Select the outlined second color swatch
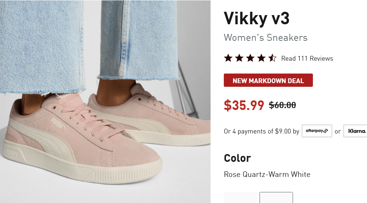367x203 pixels. point(276,197)
